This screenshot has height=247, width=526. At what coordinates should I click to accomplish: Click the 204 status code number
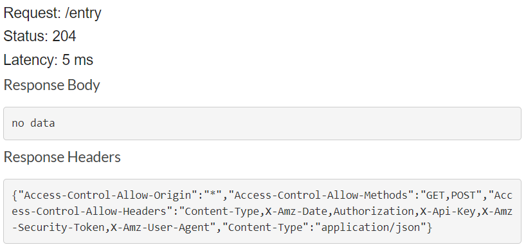pyautogui.click(x=64, y=36)
